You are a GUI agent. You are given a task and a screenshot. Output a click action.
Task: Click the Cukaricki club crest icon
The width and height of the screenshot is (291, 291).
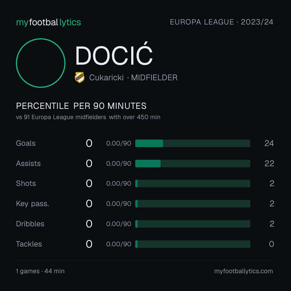[x=79, y=77]
